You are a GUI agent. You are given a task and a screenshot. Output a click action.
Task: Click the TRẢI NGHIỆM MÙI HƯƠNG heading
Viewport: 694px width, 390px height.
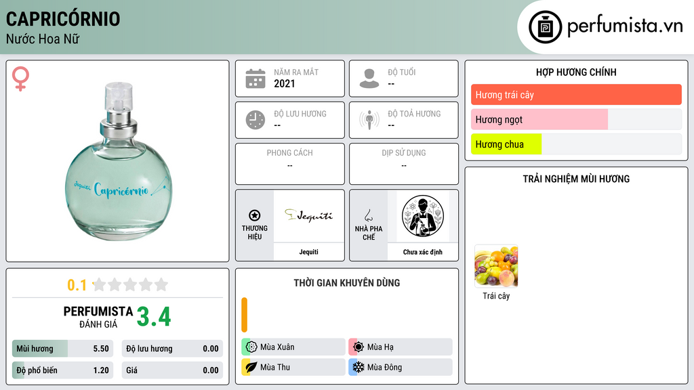[576, 179]
